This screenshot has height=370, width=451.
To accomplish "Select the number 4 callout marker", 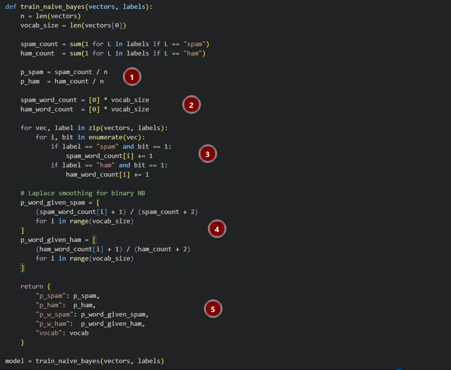I will [217, 229].
